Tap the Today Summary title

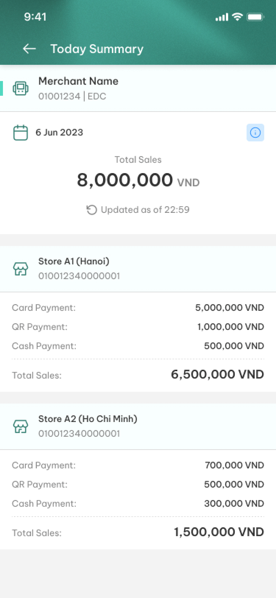pyautogui.click(x=97, y=49)
